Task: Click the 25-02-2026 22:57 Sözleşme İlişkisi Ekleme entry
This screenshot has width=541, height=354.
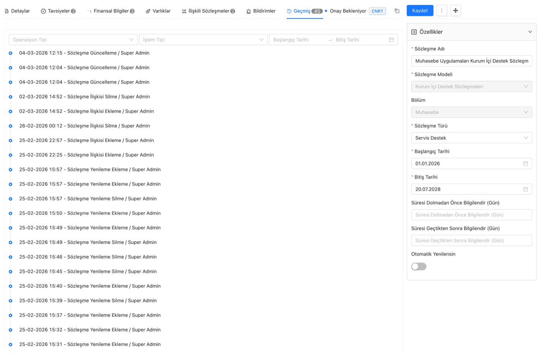Action: [87, 140]
